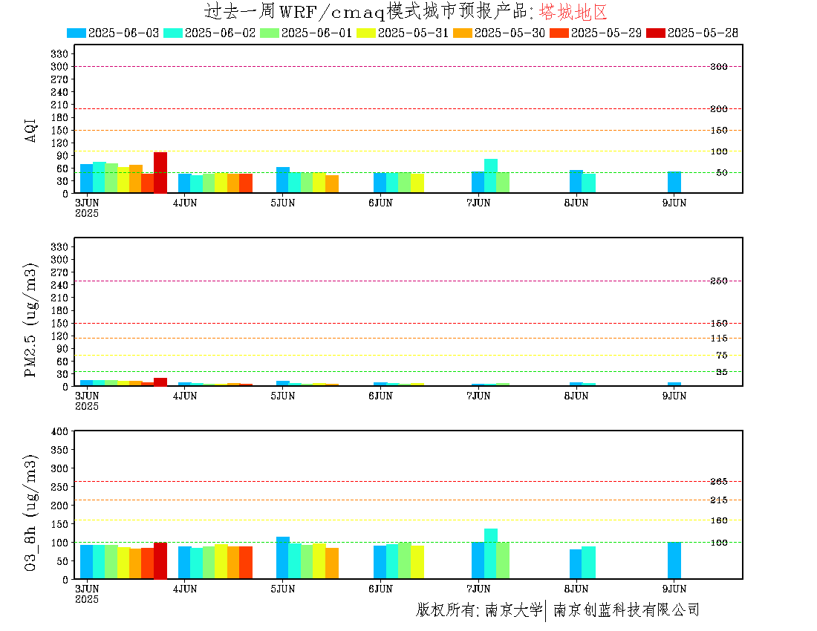Click the 8JUN x-axis label under PM2.5 chart
The image size is (817, 631).
(576, 396)
